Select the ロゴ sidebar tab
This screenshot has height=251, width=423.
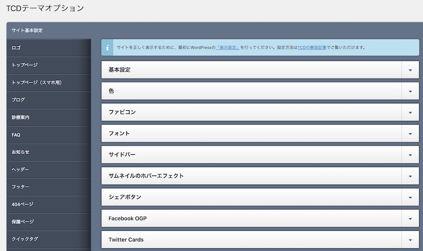[49, 48]
